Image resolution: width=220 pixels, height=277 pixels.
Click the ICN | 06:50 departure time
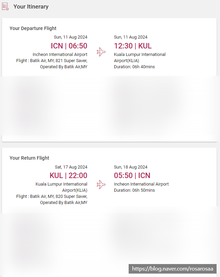point(69,46)
